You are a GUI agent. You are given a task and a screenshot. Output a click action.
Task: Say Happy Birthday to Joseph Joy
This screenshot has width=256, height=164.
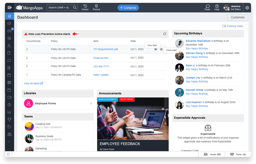197,81
